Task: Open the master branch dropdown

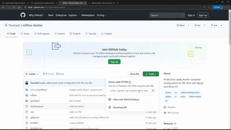Action: click(32, 74)
